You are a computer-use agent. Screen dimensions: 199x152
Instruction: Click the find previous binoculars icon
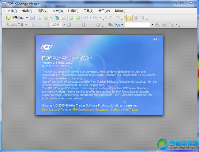coord(157,25)
